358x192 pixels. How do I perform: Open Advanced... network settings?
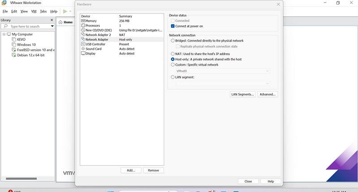(268, 94)
